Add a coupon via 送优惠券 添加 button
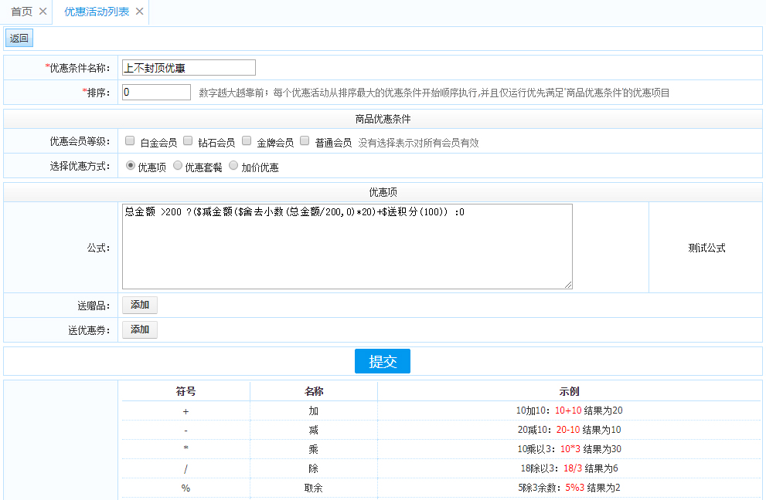The width and height of the screenshot is (766, 500). pos(140,329)
